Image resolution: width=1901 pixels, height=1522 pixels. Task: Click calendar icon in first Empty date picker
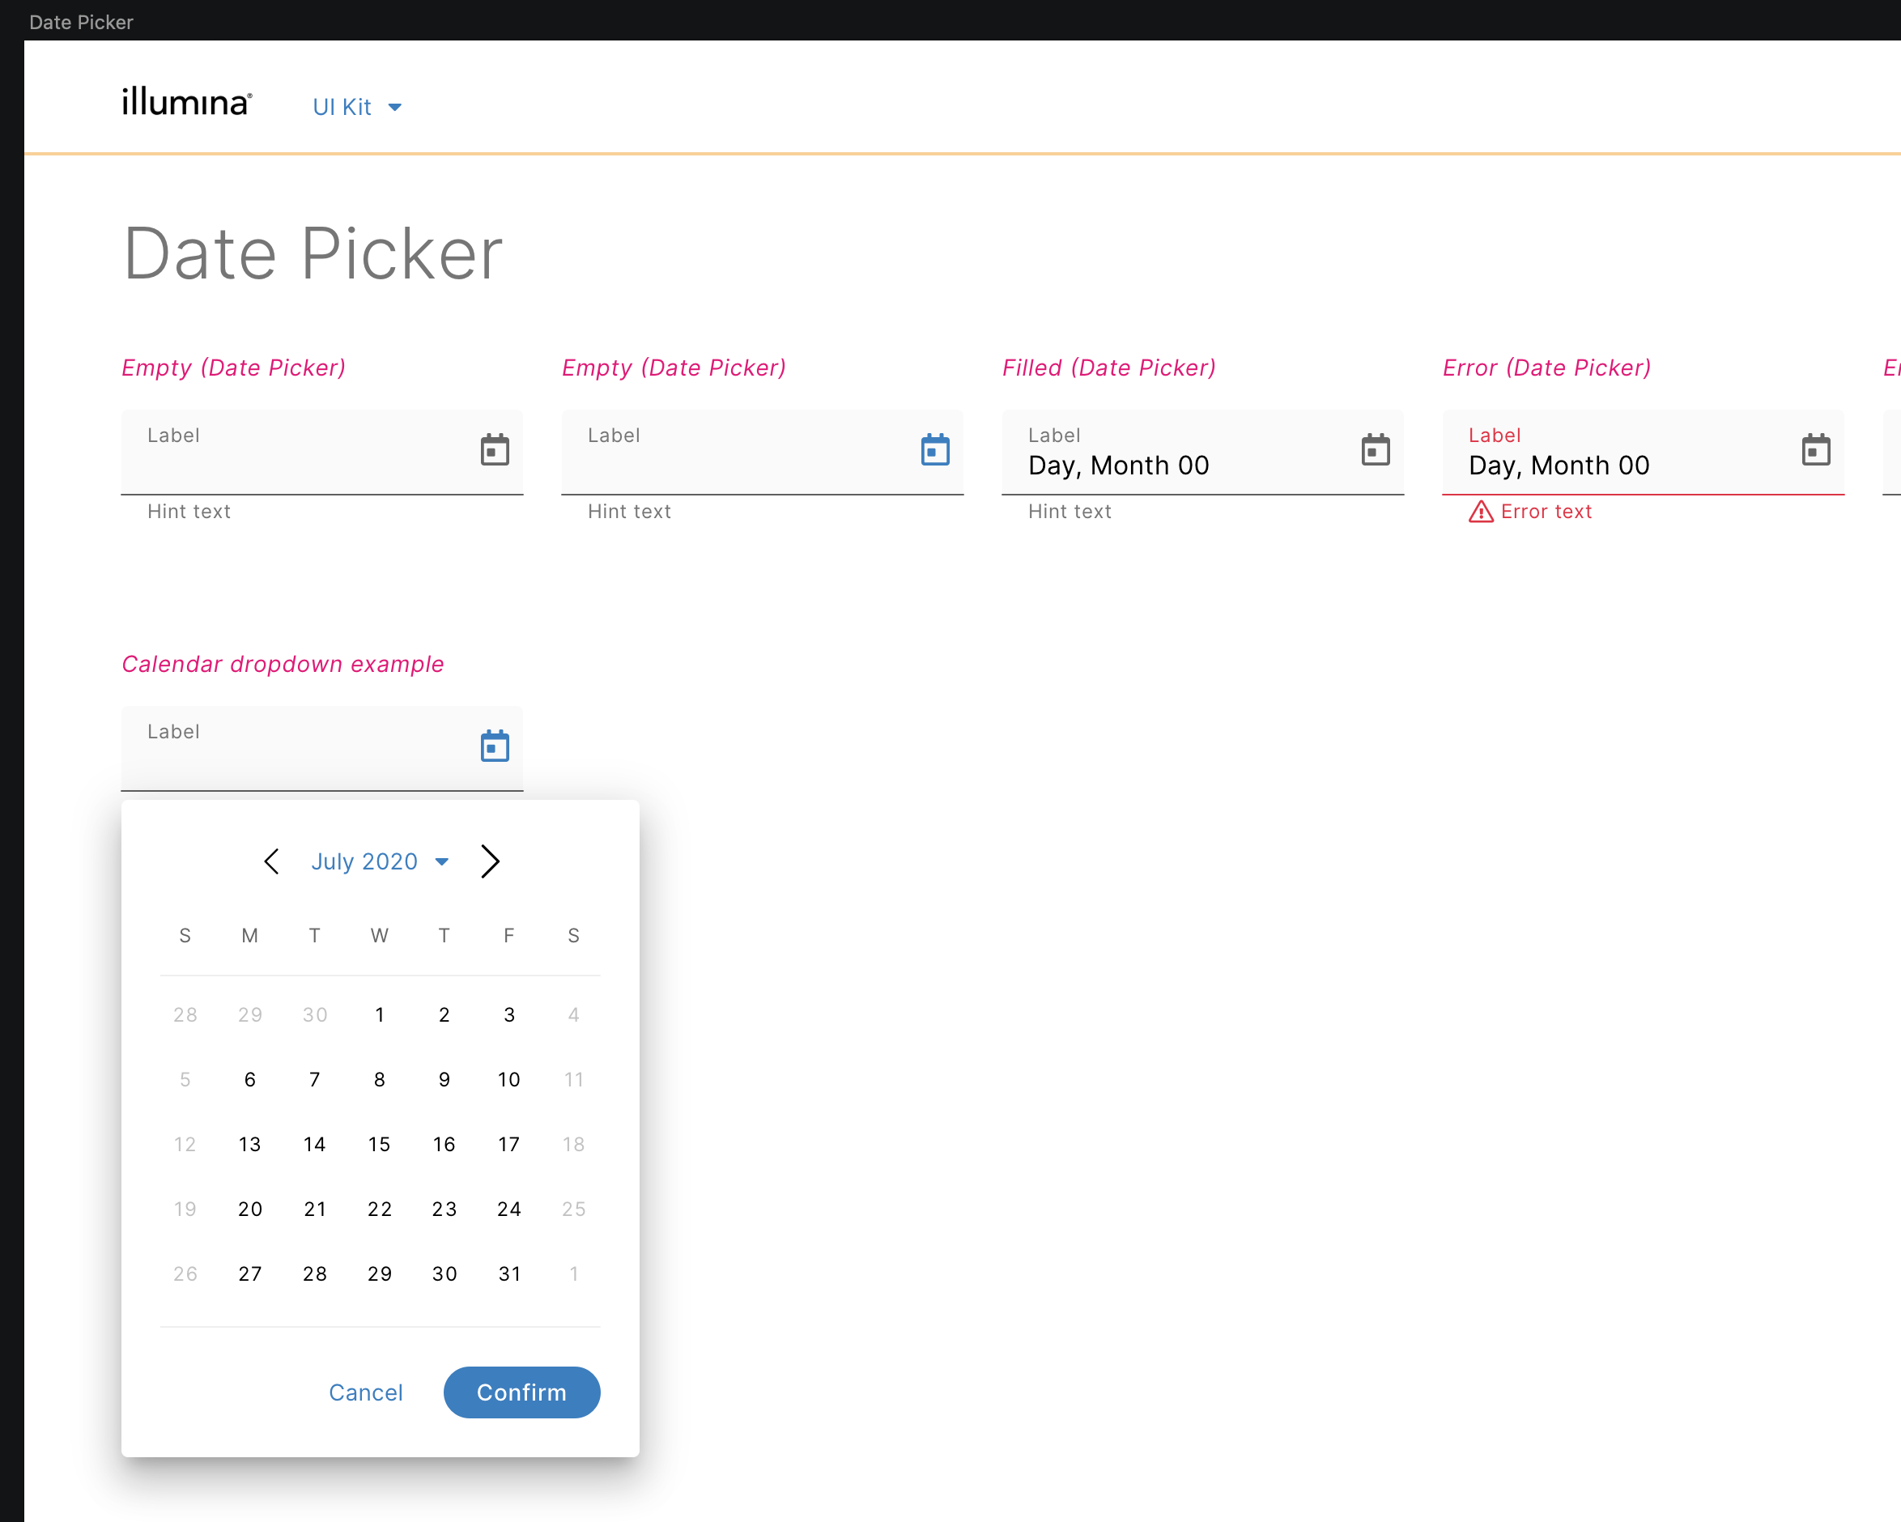tap(495, 450)
